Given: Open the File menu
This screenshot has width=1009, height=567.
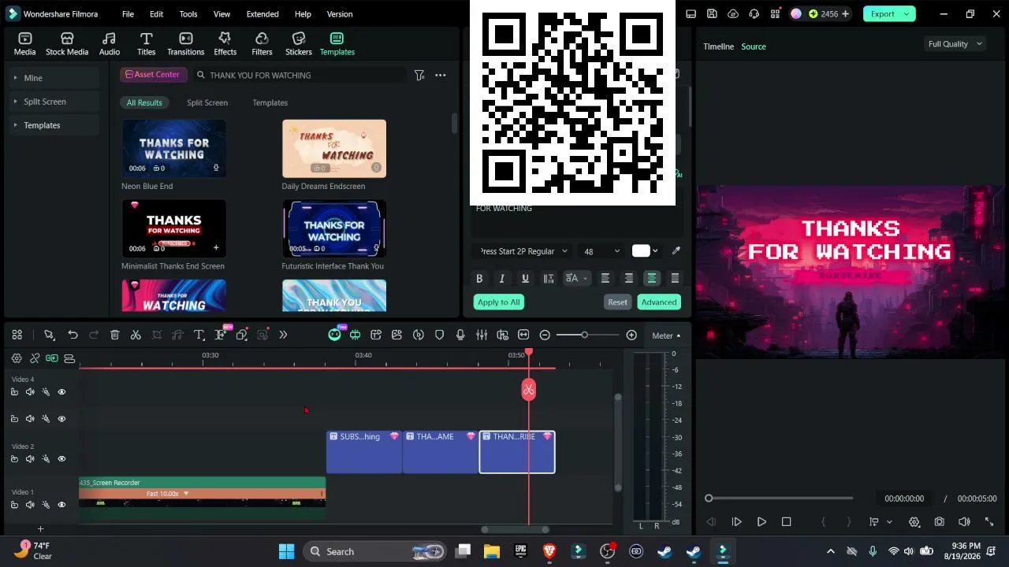Looking at the screenshot, I should [x=128, y=14].
